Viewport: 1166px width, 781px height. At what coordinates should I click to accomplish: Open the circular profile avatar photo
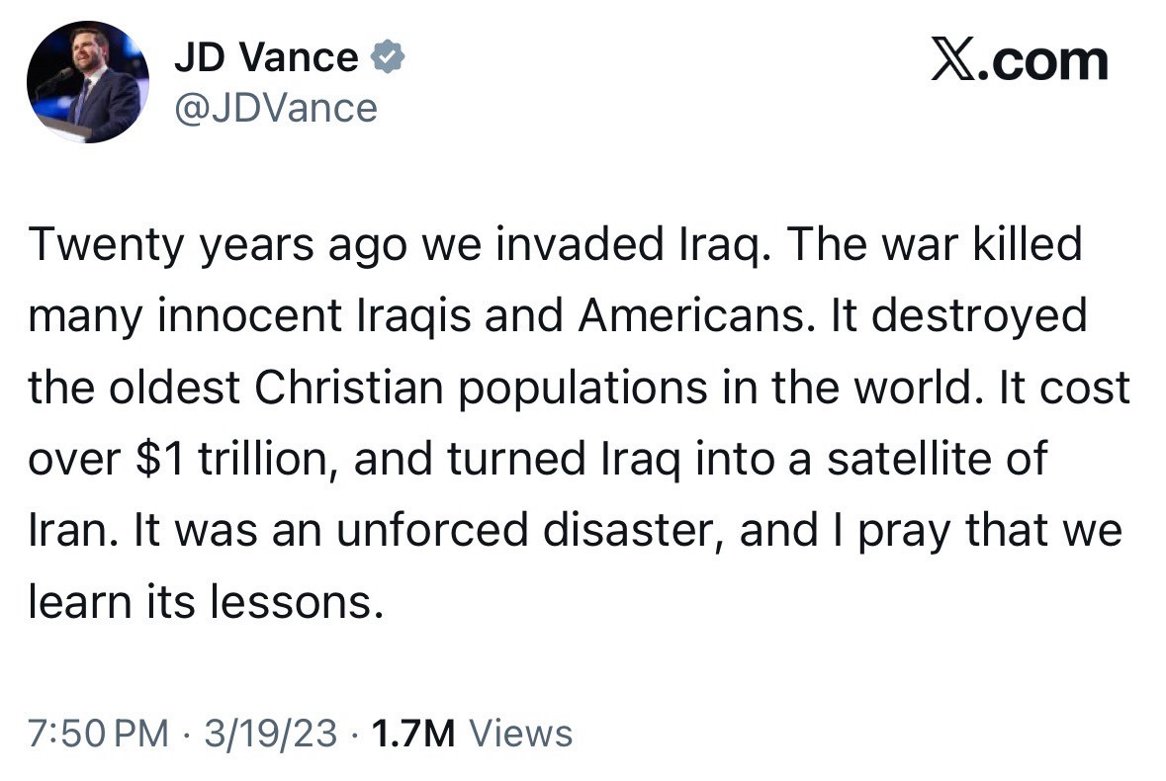[x=88, y=83]
